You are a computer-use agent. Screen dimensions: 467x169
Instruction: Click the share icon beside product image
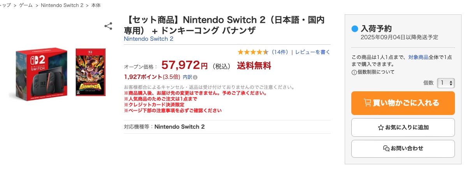coord(108,26)
